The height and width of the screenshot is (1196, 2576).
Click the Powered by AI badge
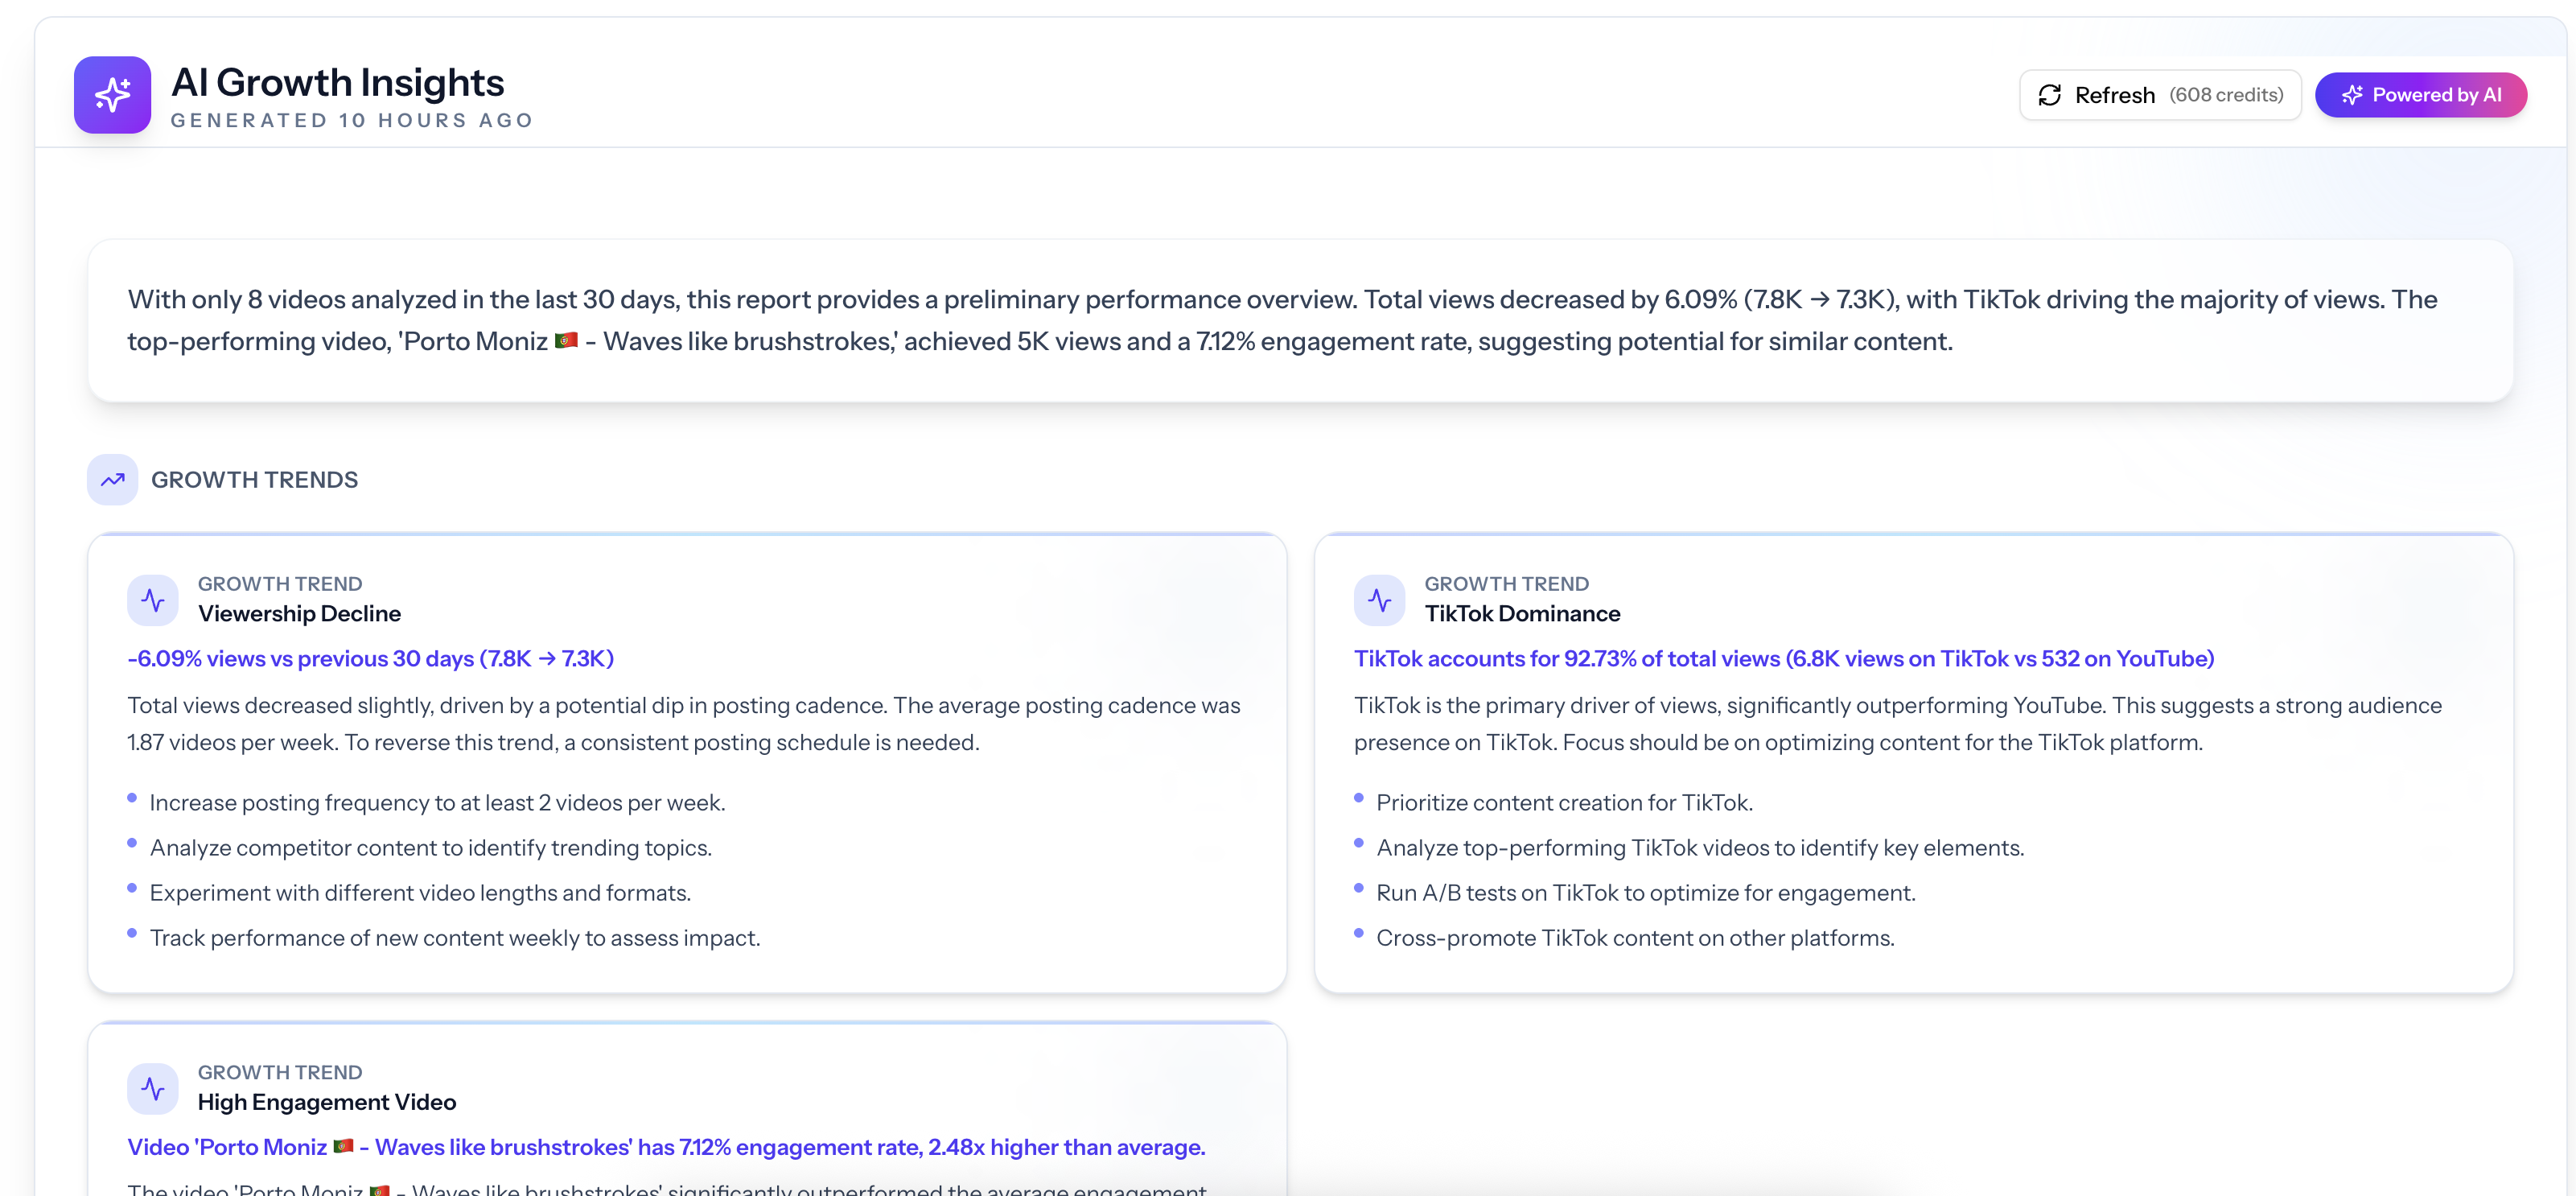click(x=2421, y=94)
